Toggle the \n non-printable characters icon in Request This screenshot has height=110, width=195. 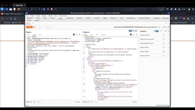tap(77, 35)
